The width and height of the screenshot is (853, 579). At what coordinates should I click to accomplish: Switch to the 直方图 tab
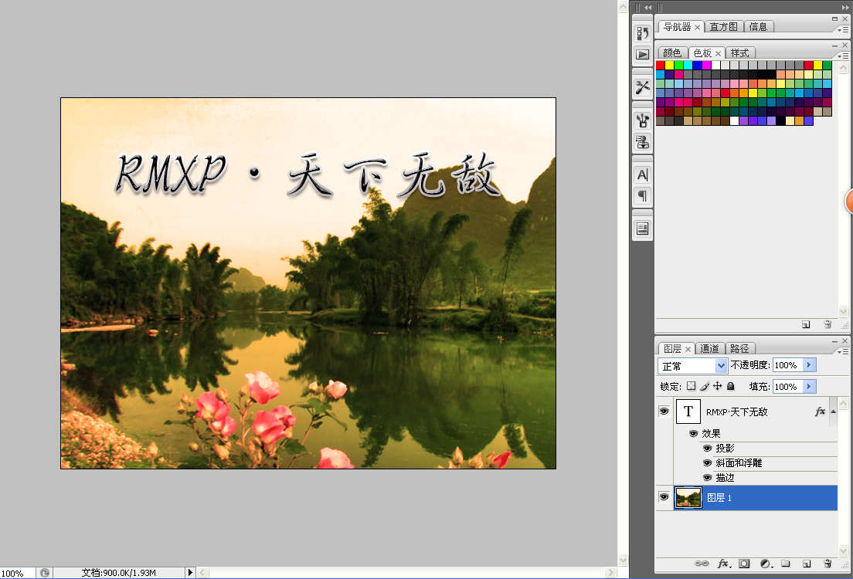pos(723,27)
